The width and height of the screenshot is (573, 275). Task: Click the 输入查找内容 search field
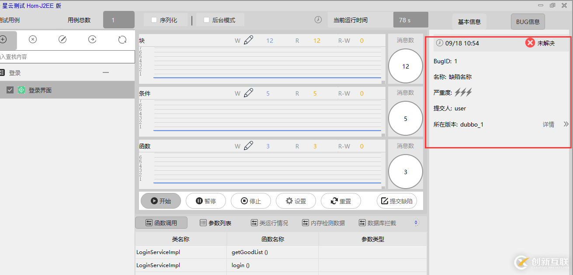[66, 57]
